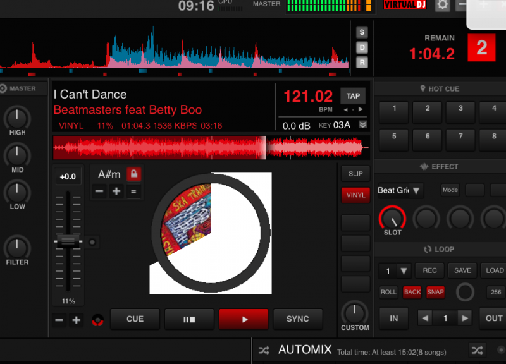Open VirtualDJ settings gear icon
This screenshot has height=364, width=506.
coord(443,4)
